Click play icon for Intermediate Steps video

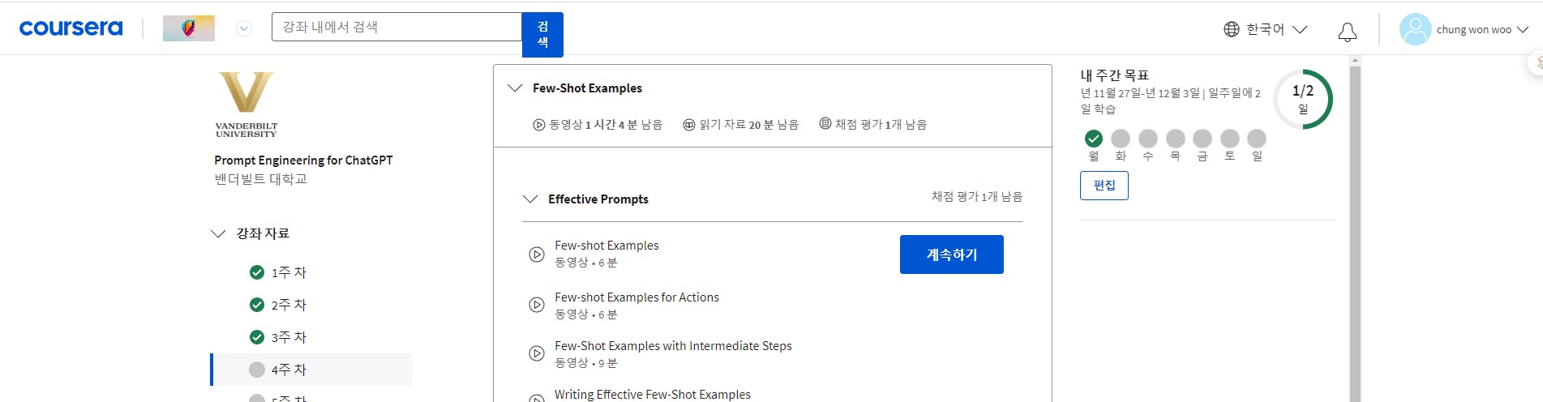point(537,353)
